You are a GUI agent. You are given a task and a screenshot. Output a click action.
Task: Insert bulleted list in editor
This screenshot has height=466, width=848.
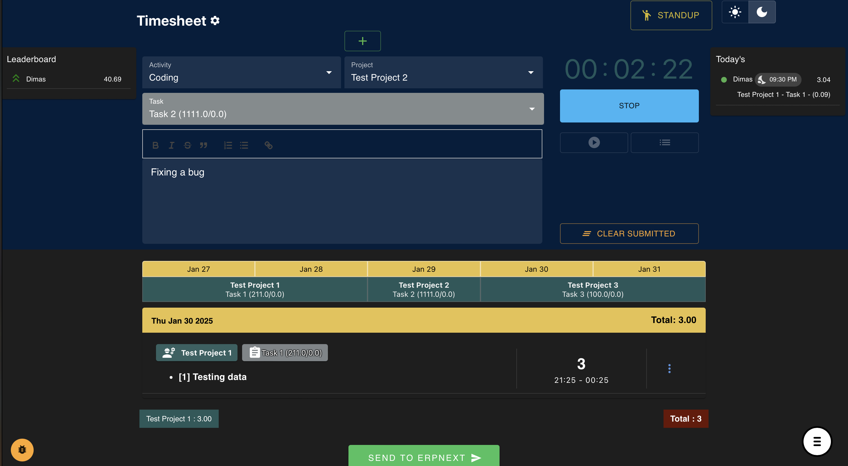[x=244, y=145]
